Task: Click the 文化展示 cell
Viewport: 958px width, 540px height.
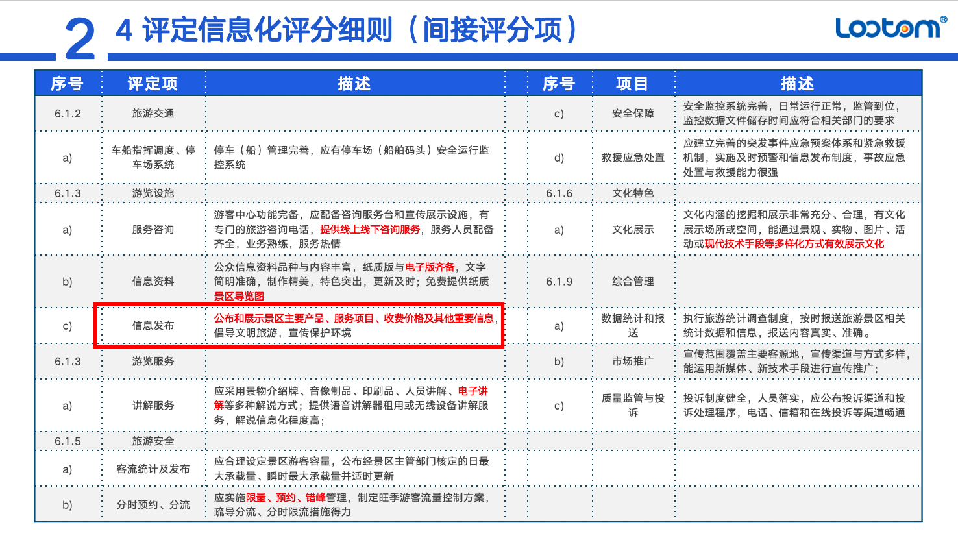Action: click(633, 230)
